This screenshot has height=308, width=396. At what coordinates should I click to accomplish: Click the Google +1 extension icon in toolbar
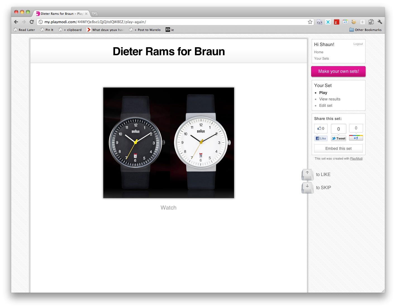coord(345,22)
